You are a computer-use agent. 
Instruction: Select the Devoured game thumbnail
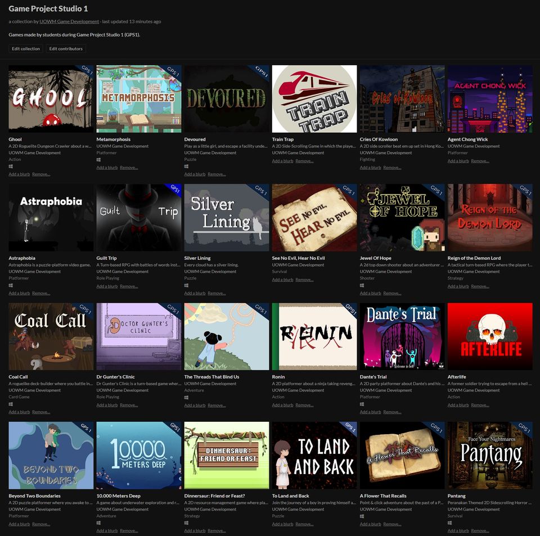click(227, 99)
